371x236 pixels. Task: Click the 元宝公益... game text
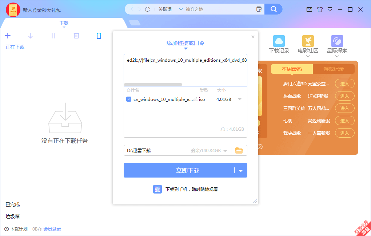pyautogui.click(x=319, y=84)
